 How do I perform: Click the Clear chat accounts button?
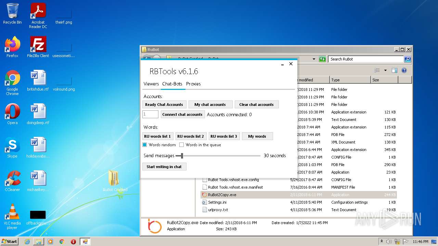coord(257,105)
